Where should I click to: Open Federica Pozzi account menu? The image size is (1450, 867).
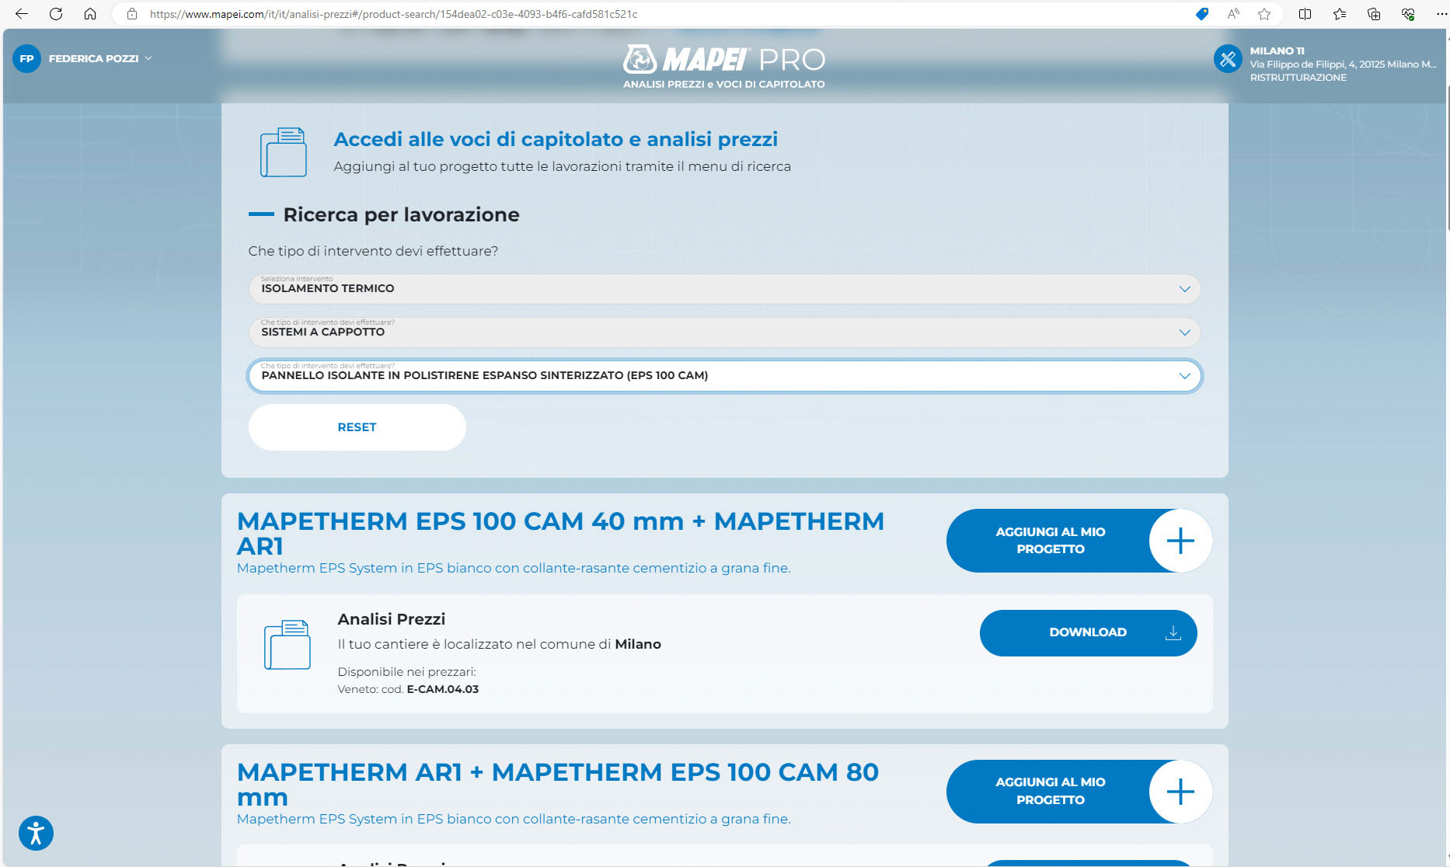tap(99, 59)
